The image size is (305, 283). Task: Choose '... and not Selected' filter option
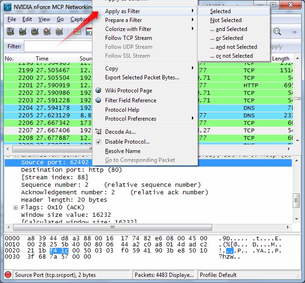pyautogui.click(x=233, y=47)
